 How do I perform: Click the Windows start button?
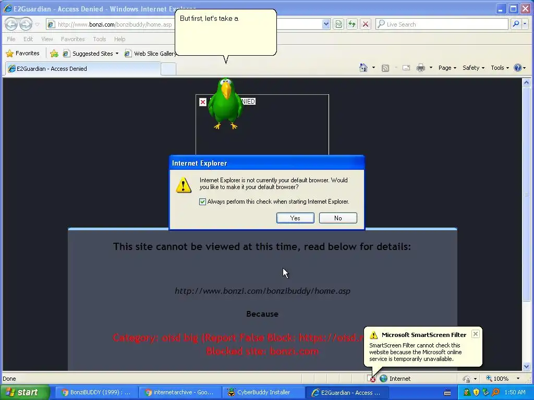25,393
